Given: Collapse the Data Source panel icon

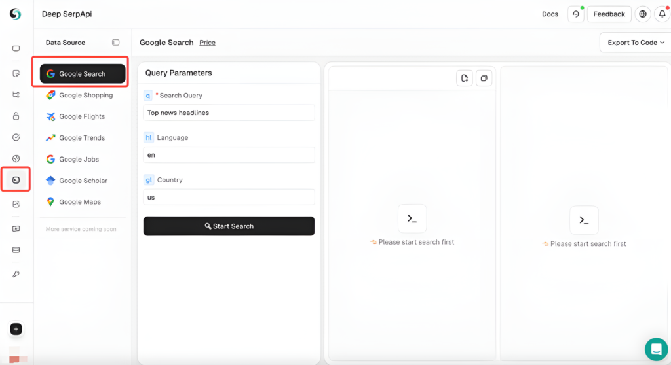Looking at the screenshot, I should [x=115, y=43].
